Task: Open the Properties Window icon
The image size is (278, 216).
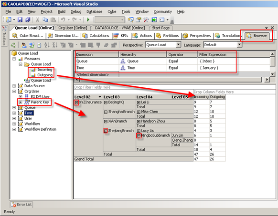Action: [x=139, y=20]
